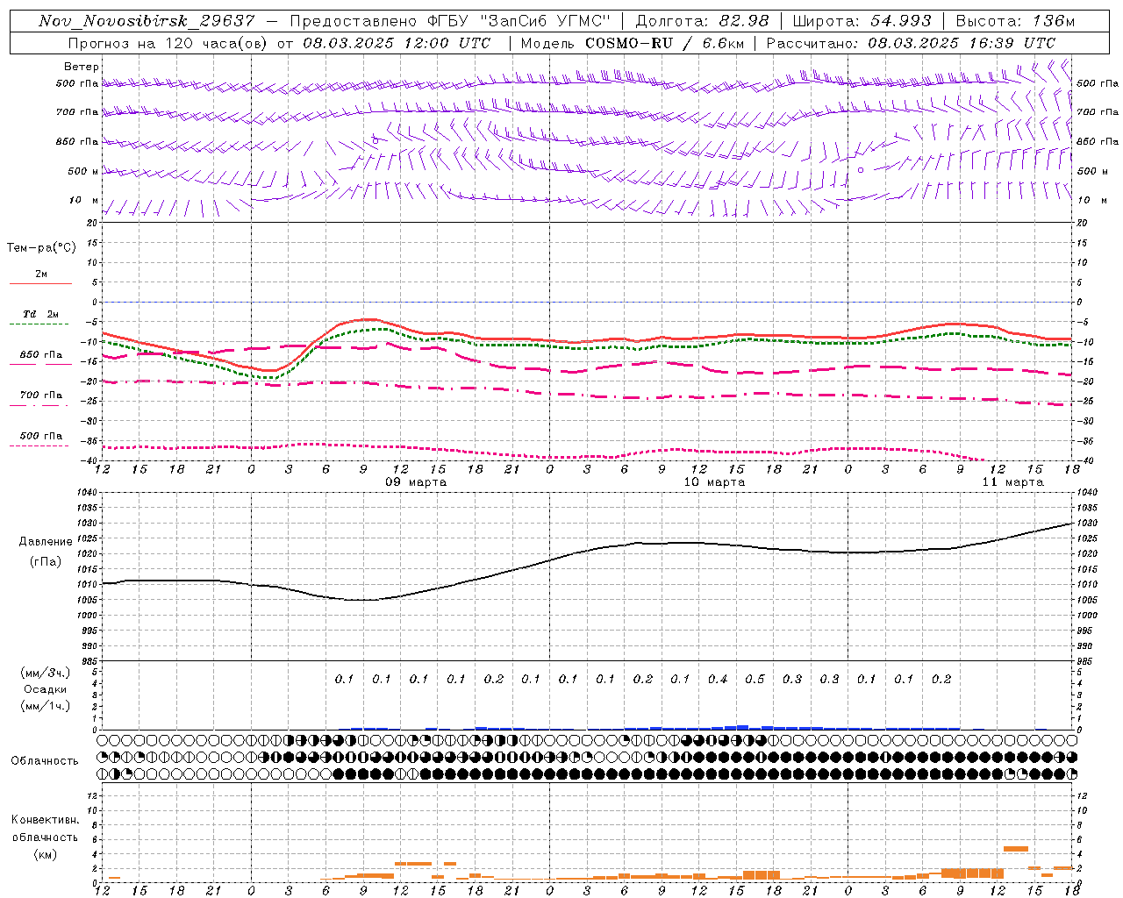The width and height of the screenshot is (1123, 898).
Task: Click the '09 марта' date label
Action: 416,482
